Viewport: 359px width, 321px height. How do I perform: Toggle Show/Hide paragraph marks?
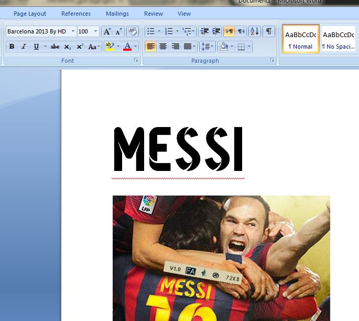tap(268, 31)
